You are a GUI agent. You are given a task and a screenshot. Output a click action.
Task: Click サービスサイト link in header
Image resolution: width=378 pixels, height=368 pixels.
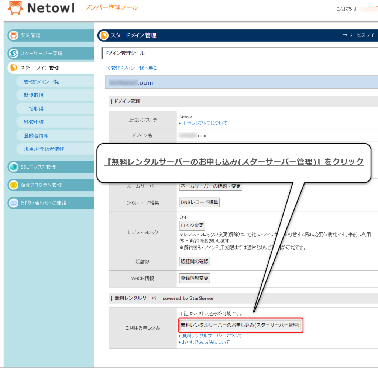point(360,35)
